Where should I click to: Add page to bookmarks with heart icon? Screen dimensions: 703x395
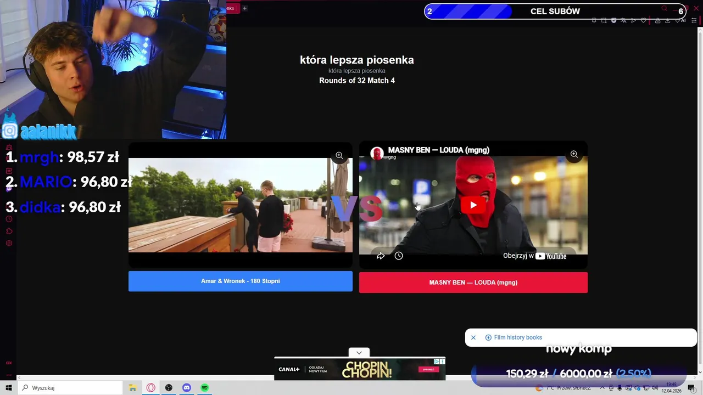click(x=644, y=20)
